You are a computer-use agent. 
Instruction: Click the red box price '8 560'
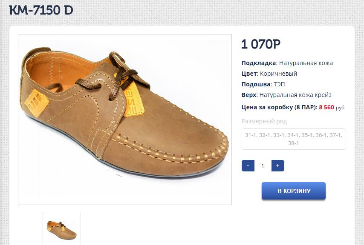pyautogui.click(x=326, y=108)
